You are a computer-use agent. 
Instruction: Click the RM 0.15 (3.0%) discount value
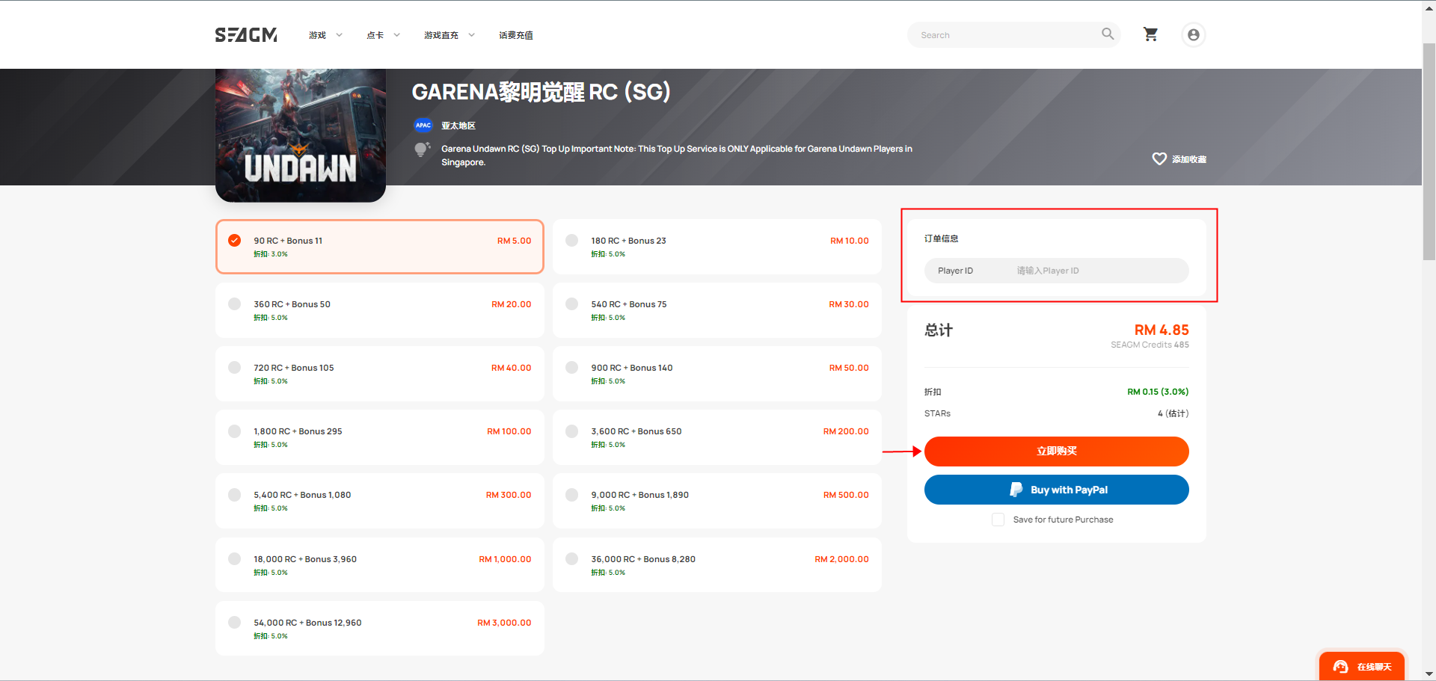[1158, 392]
